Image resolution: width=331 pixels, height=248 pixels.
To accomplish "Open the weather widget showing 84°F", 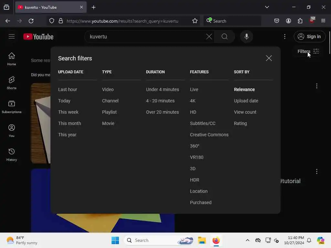I will (x=22, y=240).
